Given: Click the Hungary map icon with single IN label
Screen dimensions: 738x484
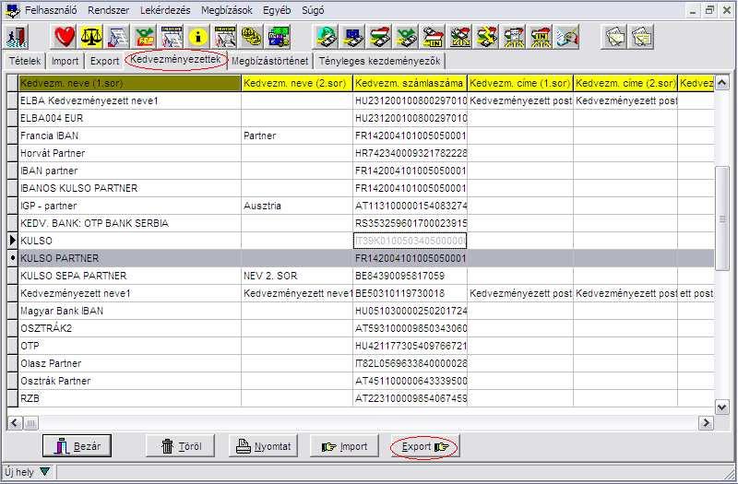Looking at the screenshot, I should pos(434,37).
